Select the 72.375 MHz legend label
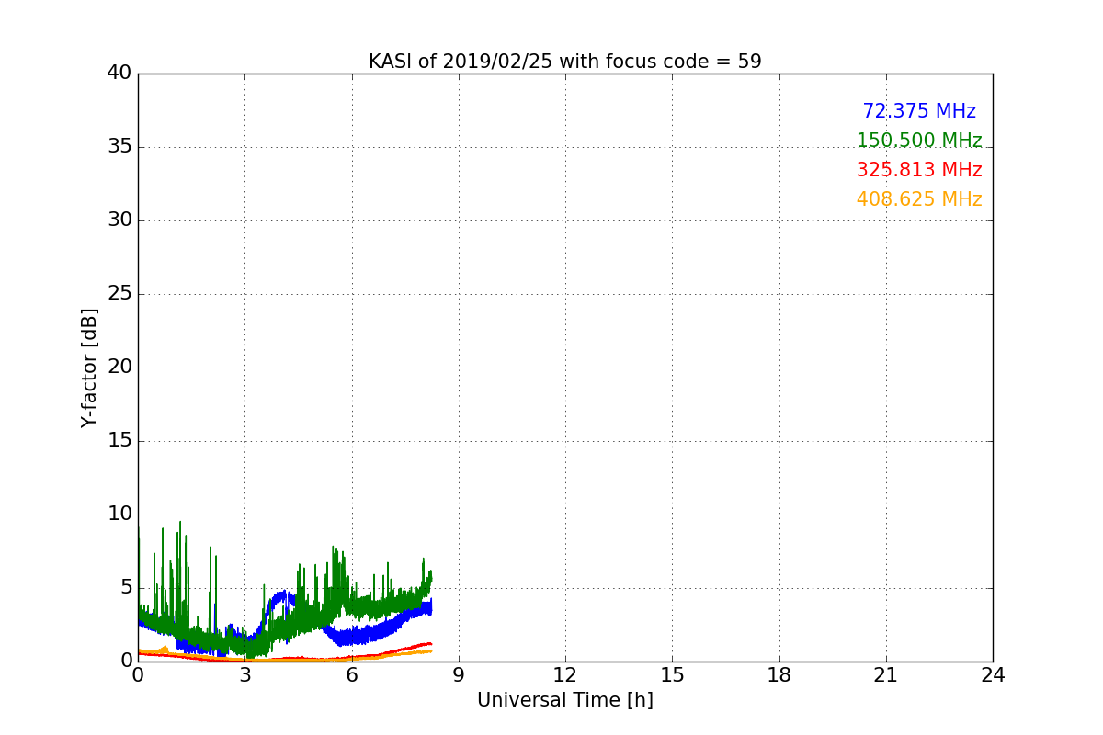 (919, 111)
